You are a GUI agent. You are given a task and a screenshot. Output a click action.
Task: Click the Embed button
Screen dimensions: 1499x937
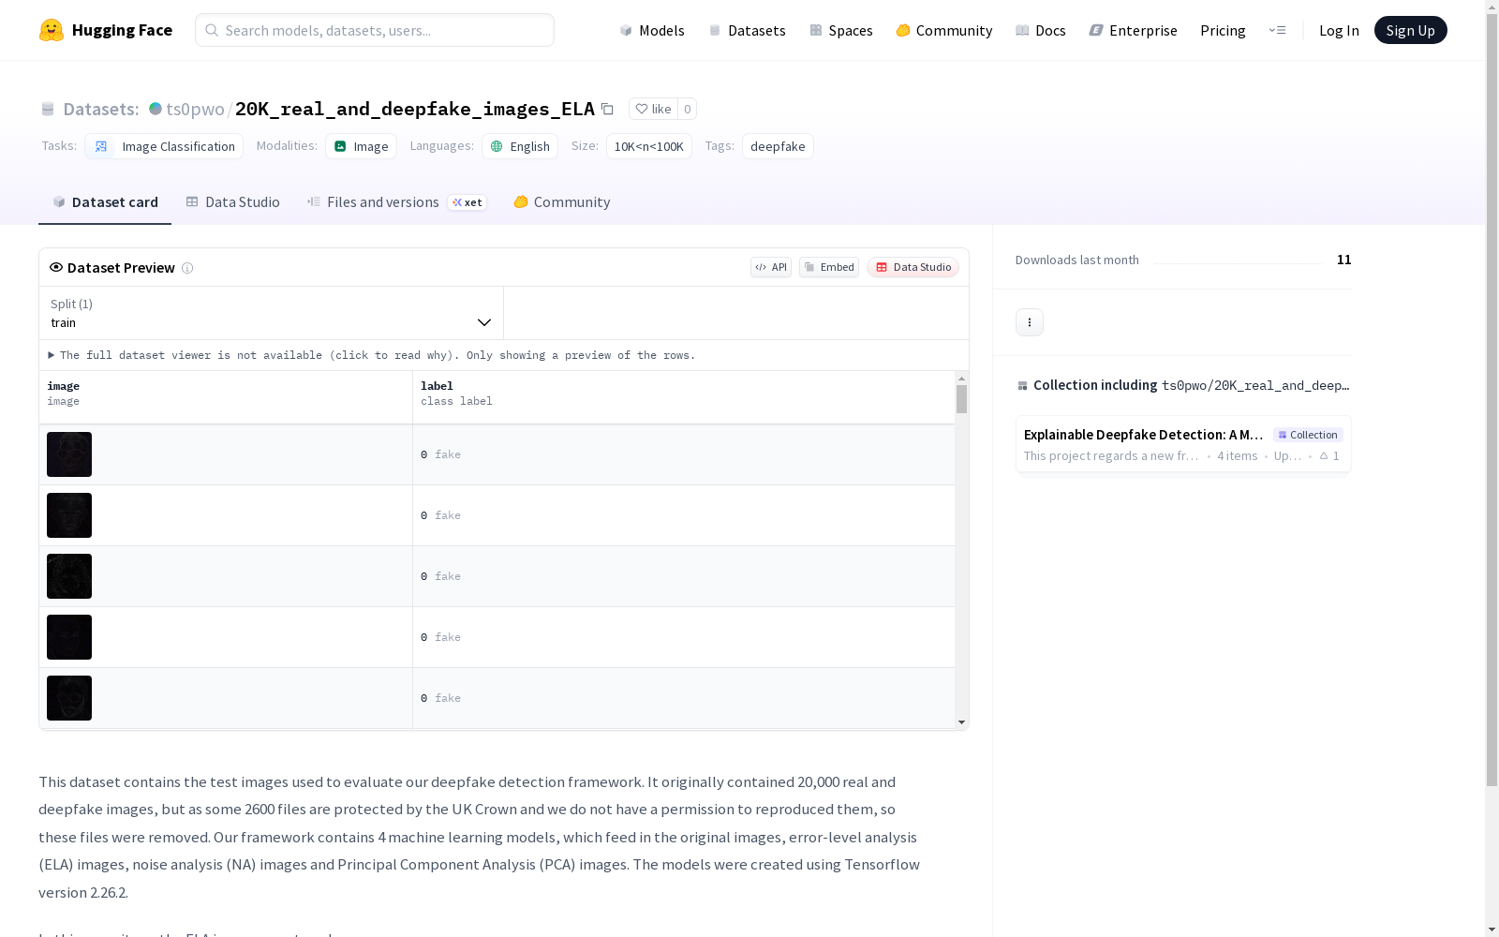(x=829, y=267)
